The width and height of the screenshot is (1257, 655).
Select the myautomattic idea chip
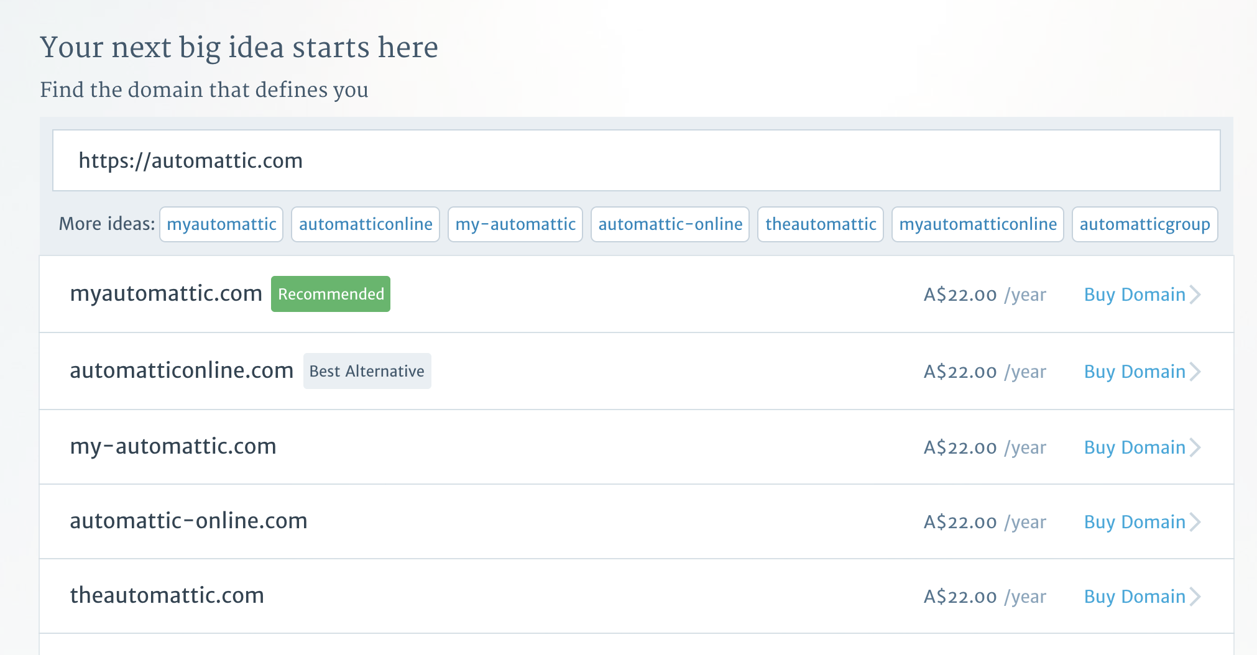(221, 224)
